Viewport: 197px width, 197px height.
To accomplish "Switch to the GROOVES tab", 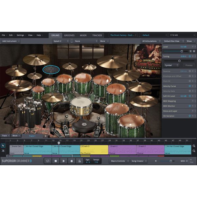I will pos(69,35).
